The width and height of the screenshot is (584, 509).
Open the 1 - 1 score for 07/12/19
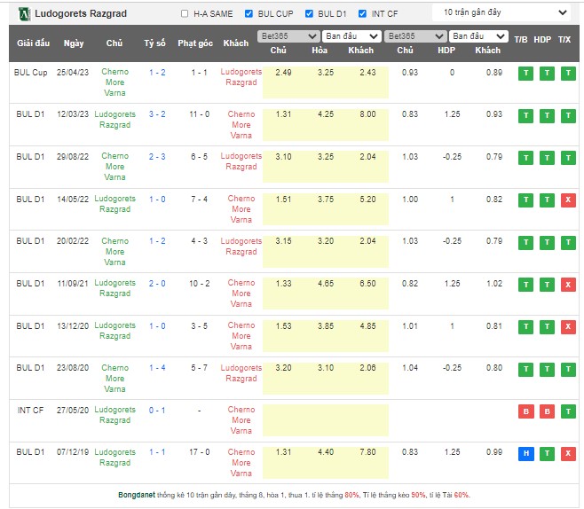tap(157, 452)
